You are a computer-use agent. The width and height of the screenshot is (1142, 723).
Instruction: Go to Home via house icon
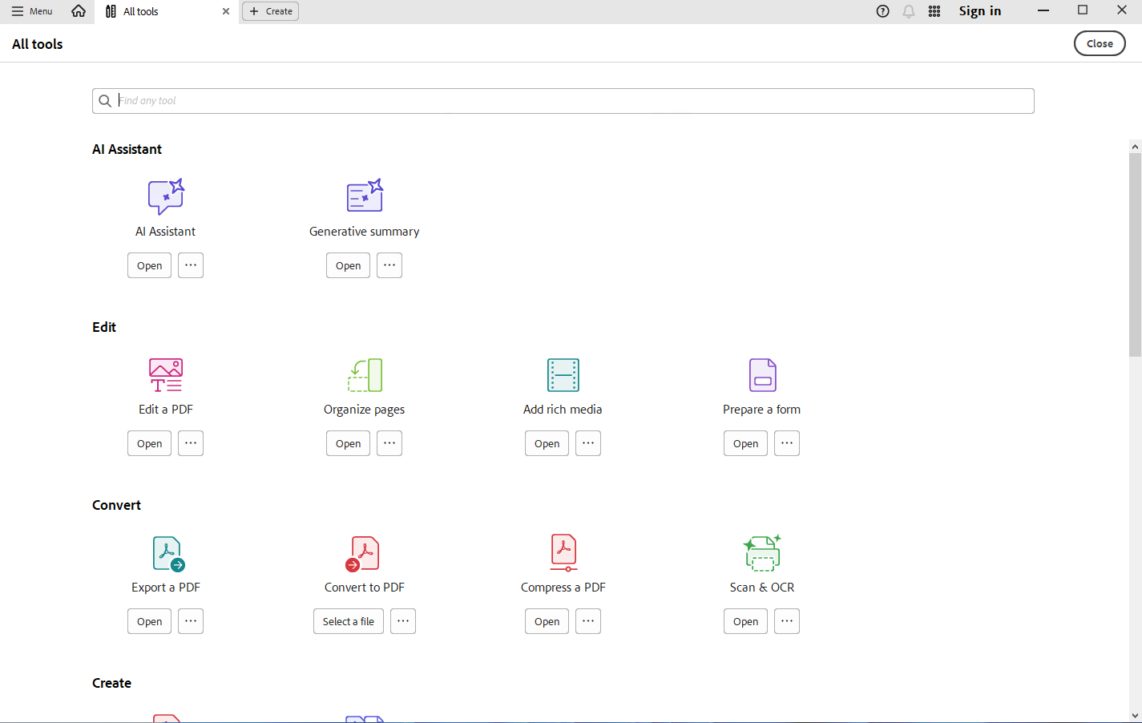coord(79,11)
